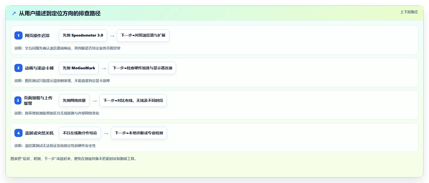Click the note starting 说明：浏览器测试无法验证系统稳定性

click(x=55, y=146)
